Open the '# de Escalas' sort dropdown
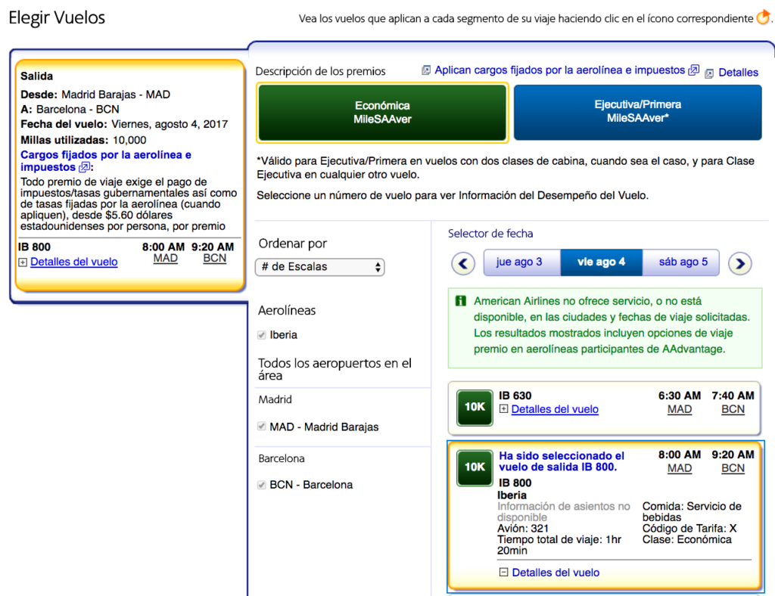The image size is (775, 596). click(320, 267)
